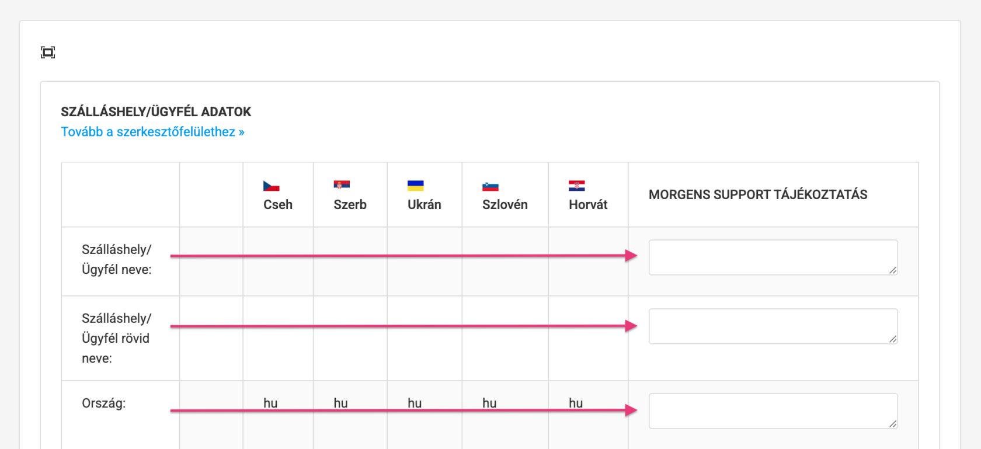Focus the Ország support info textarea

pyautogui.click(x=772, y=411)
